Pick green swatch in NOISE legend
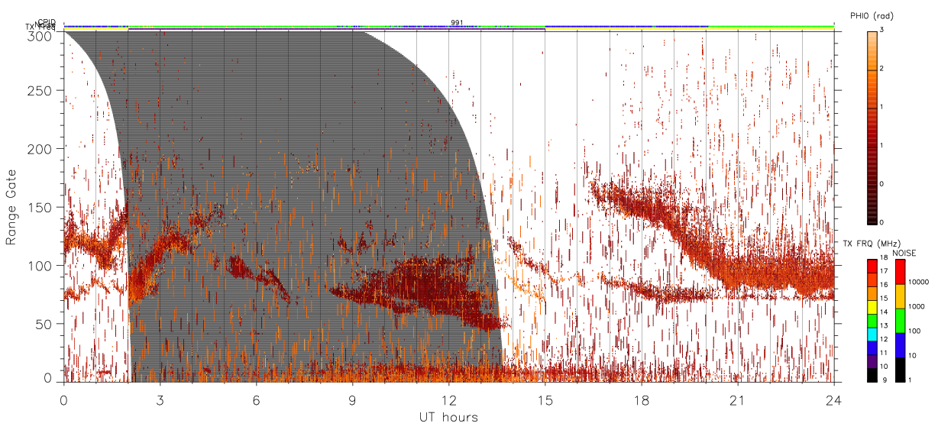The height and width of the screenshot is (433, 938). tap(899, 320)
